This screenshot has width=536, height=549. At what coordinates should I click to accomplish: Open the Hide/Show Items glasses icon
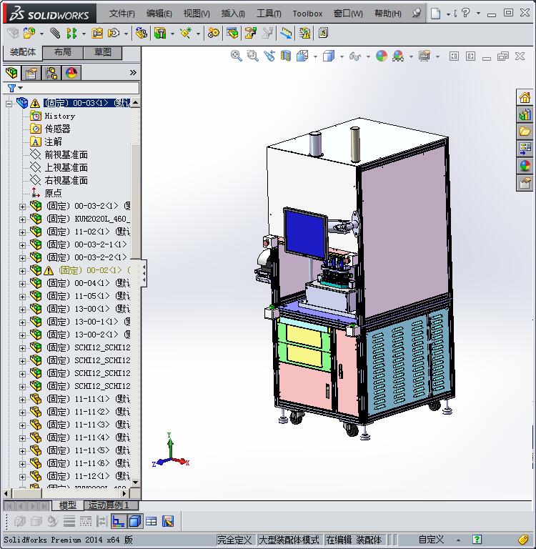click(x=355, y=56)
